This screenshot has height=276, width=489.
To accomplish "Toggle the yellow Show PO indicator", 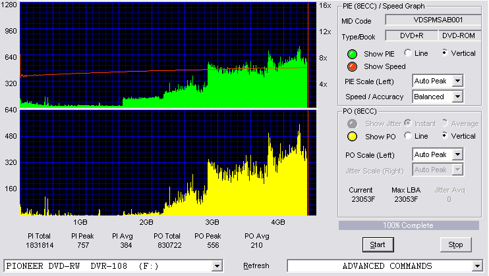I will [352, 137].
